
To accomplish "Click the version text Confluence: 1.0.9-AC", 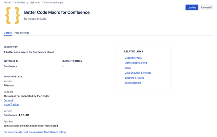I will pyautogui.click(x=16, y=115).
